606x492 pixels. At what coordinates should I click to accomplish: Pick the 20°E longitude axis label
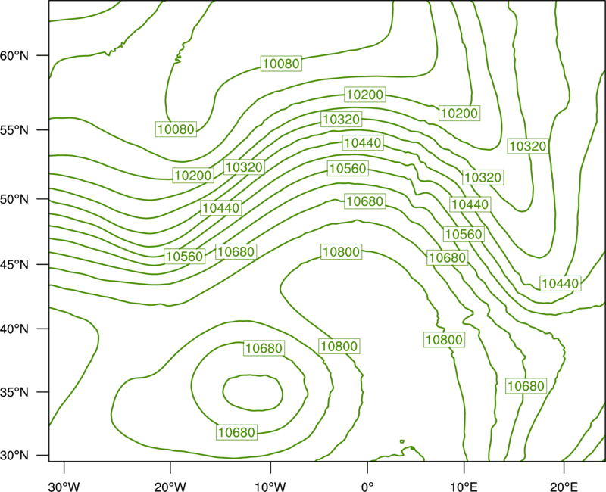click(564, 487)
